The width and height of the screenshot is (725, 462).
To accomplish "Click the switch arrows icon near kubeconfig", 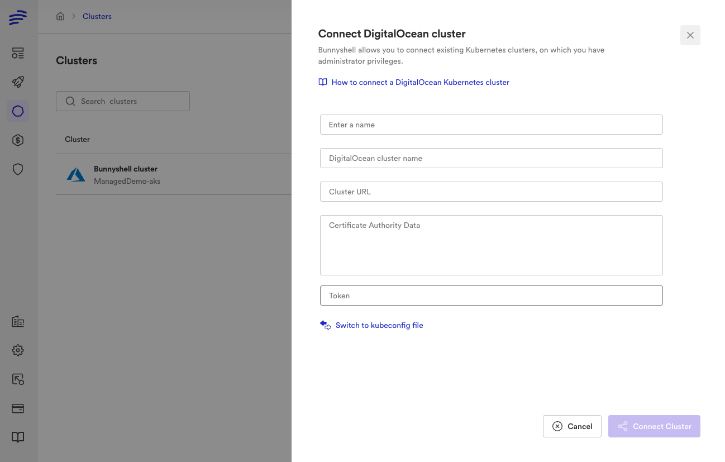I will 326,325.
